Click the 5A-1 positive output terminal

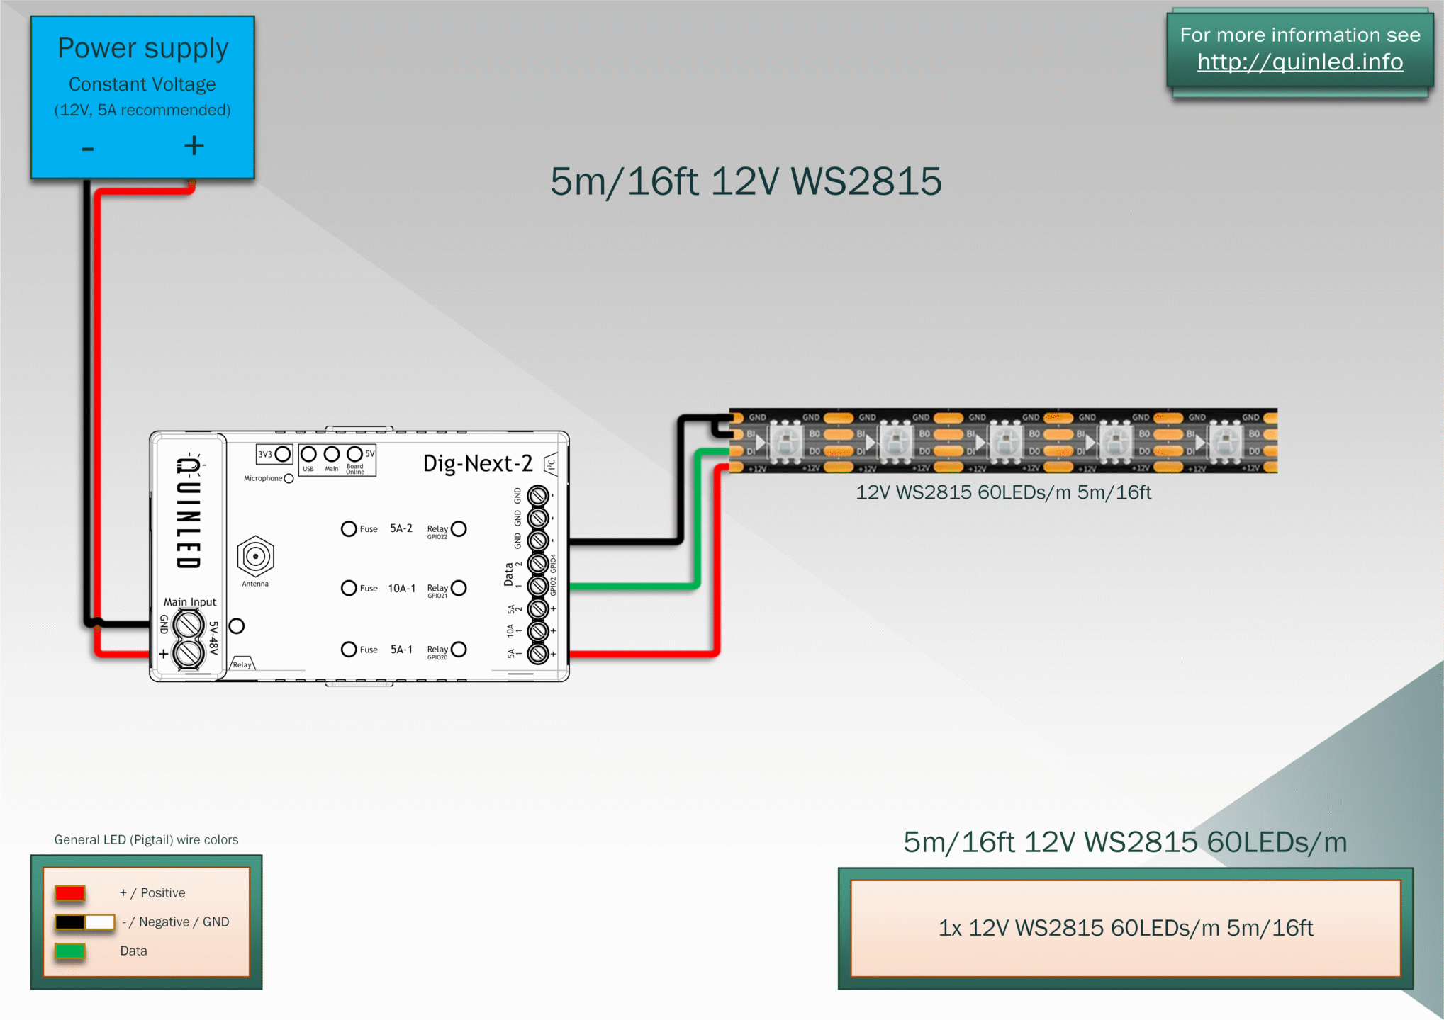point(538,653)
